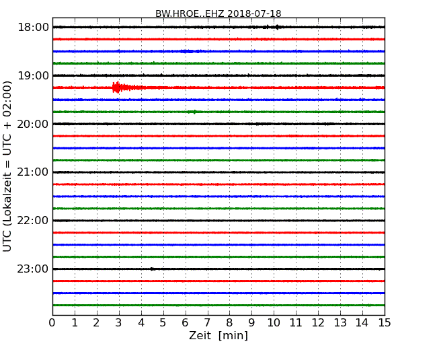Click x-axis tick label "11"
Viewport: 437px width, 350px height.
click(296, 322)
